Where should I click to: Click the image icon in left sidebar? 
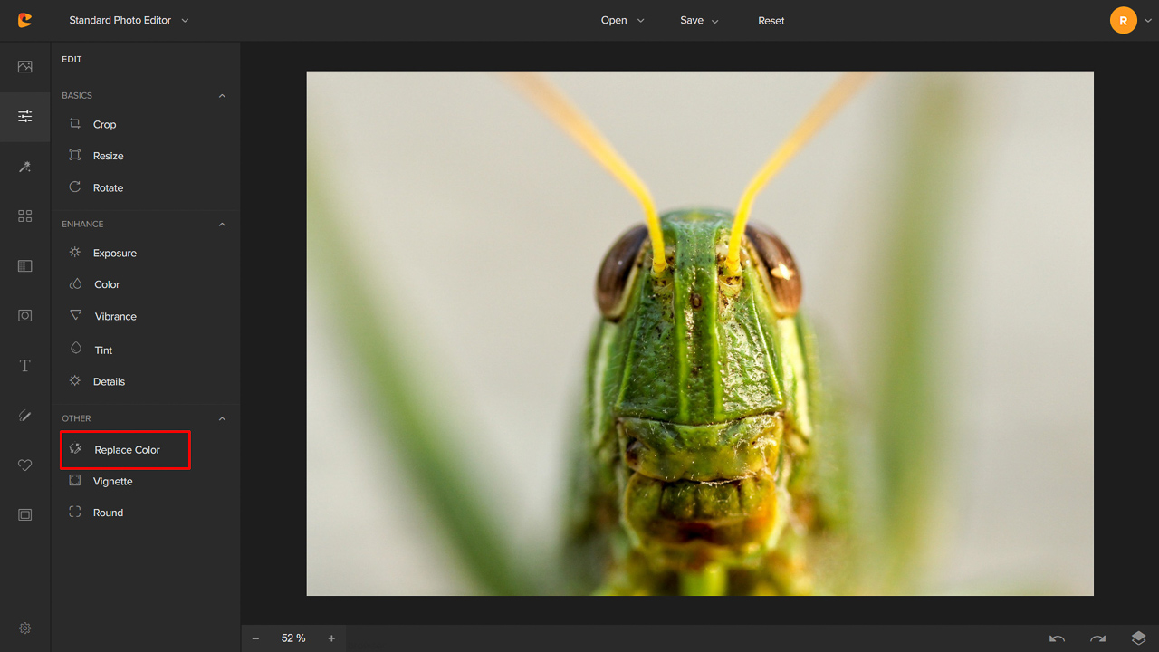point(24,67)
